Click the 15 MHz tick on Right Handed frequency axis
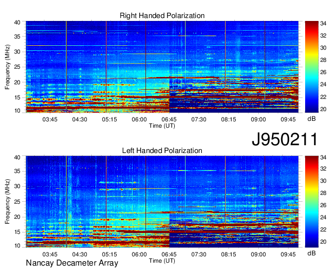 pos(17,97)
